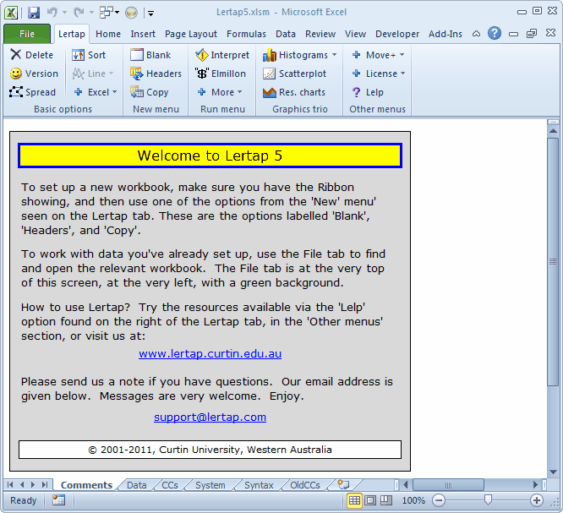
Task: Open the www.lertap.curtin.edu.au link
Action: (210, 354)
